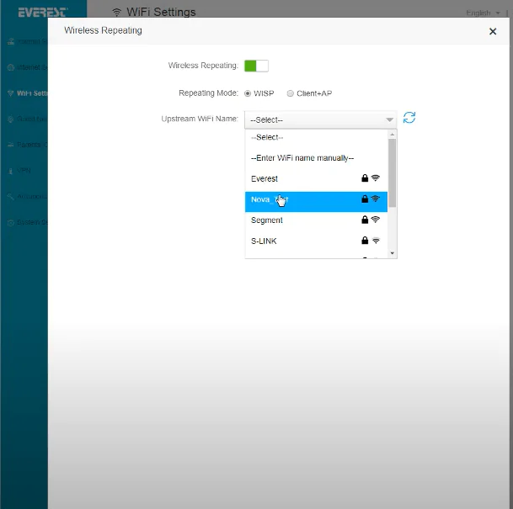Click the dropdown list scrollbar thumb
The image size is (513, 509).
[x=393, y=172]
